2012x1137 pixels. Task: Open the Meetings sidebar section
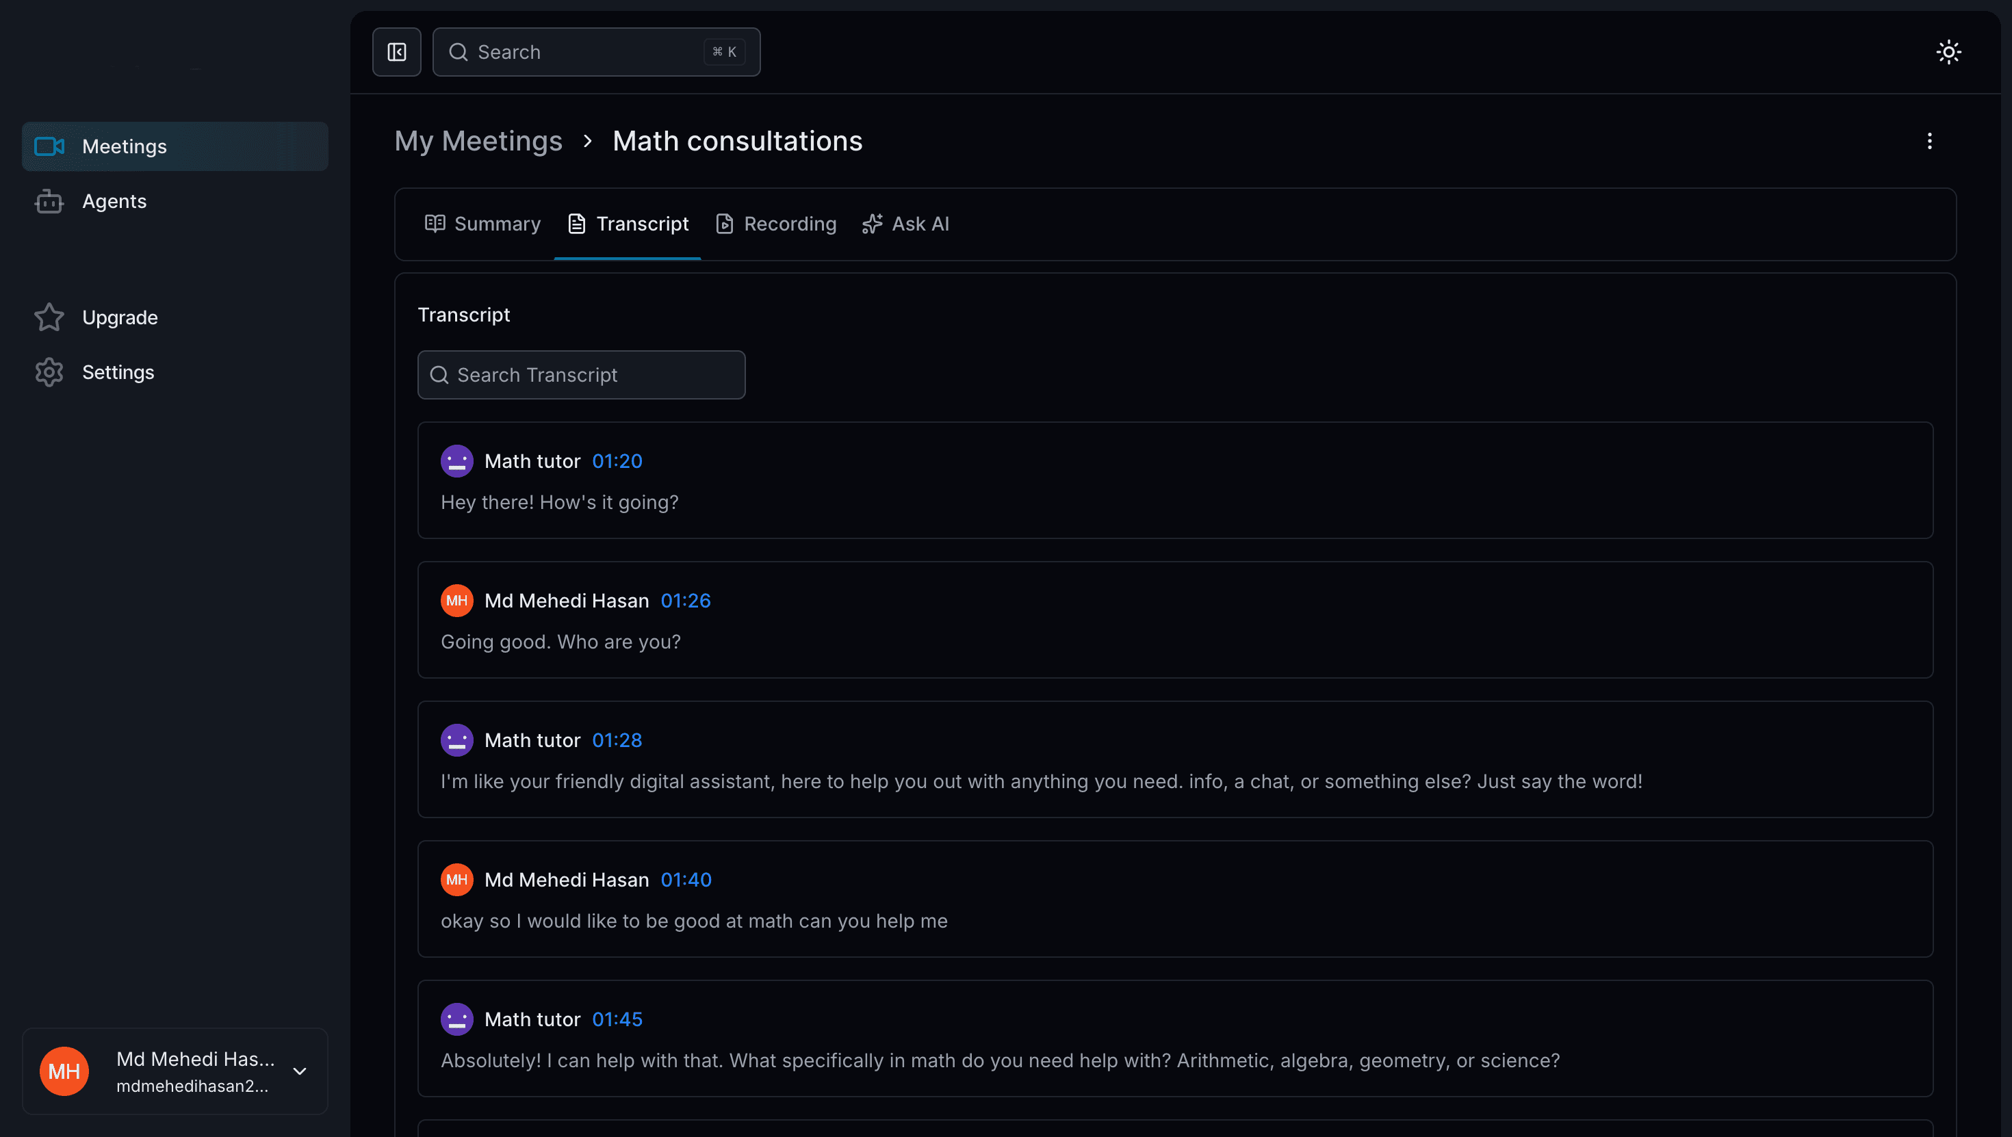coord(175,146)
